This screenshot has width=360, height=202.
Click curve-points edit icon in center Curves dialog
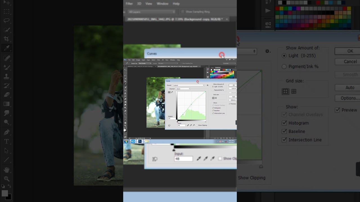click(x=169, y=92)
